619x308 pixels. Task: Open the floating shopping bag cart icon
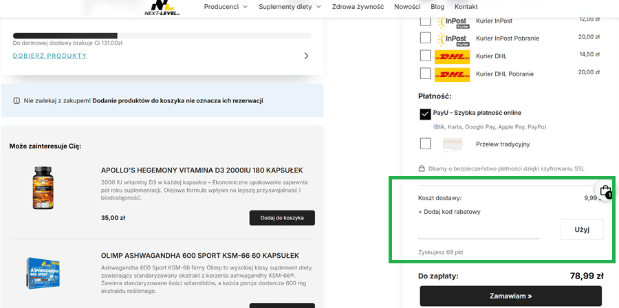pos(606,191)
